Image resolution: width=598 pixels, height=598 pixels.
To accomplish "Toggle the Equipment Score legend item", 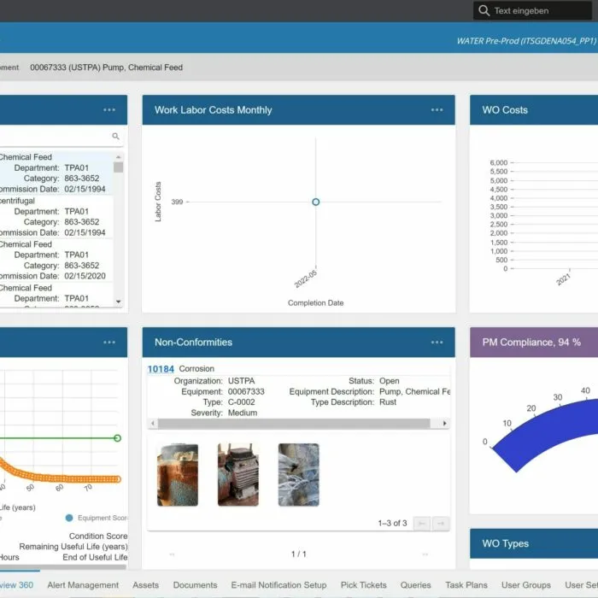I will click(97, 518).
